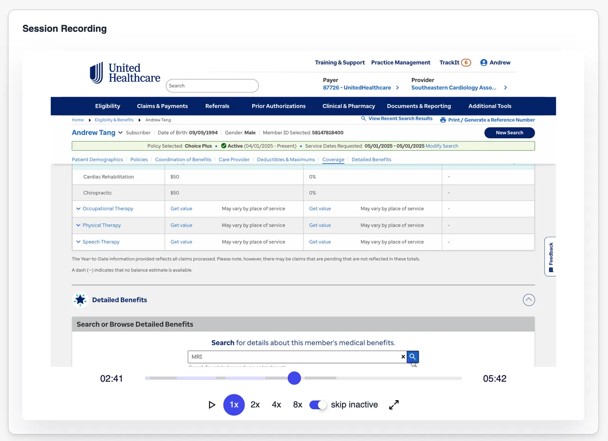Click the Home breadcrumb link

(x=78, y=120)
